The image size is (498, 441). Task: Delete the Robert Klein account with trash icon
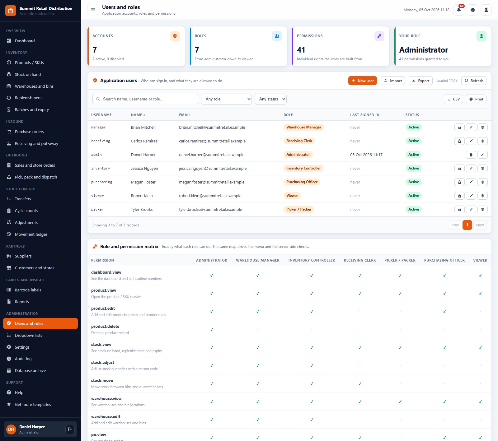pos(482,196)
